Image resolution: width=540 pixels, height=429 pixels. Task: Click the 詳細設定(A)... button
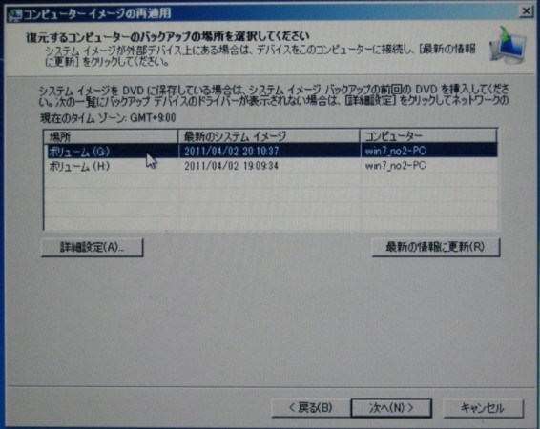pyautogui.click(x=92, y=247)
